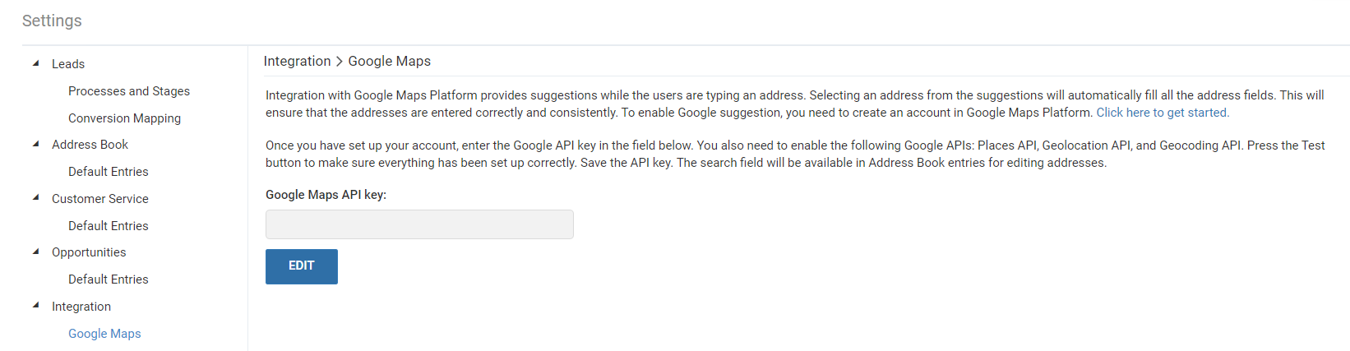Screen dimensions: 1350x351
Task: Open the 'Click here to get started' link
Action: point(1163,113)
